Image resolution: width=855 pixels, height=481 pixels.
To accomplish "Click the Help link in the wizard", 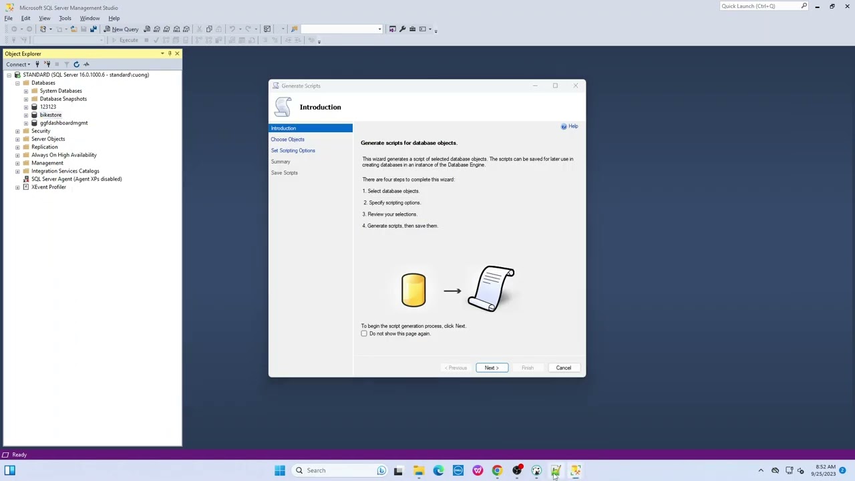I will 573,126.
